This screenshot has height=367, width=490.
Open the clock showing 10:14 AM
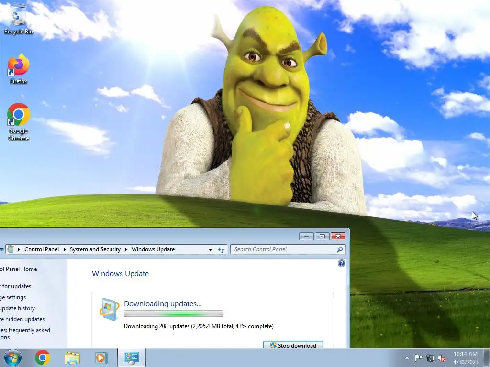pyautogui.click(x=466, y=358)
